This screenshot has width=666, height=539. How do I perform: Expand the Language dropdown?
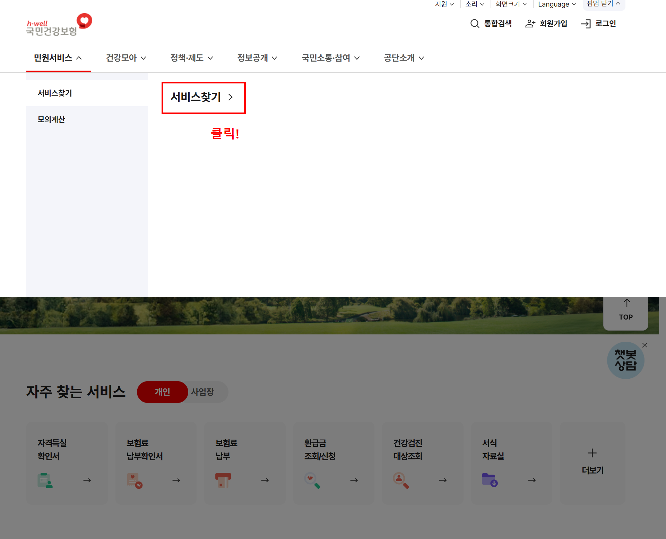coord(557,5)
